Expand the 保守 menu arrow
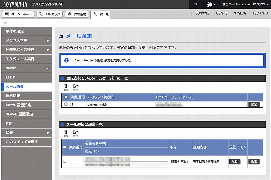 pyautogui.click(x=48, y=133)
